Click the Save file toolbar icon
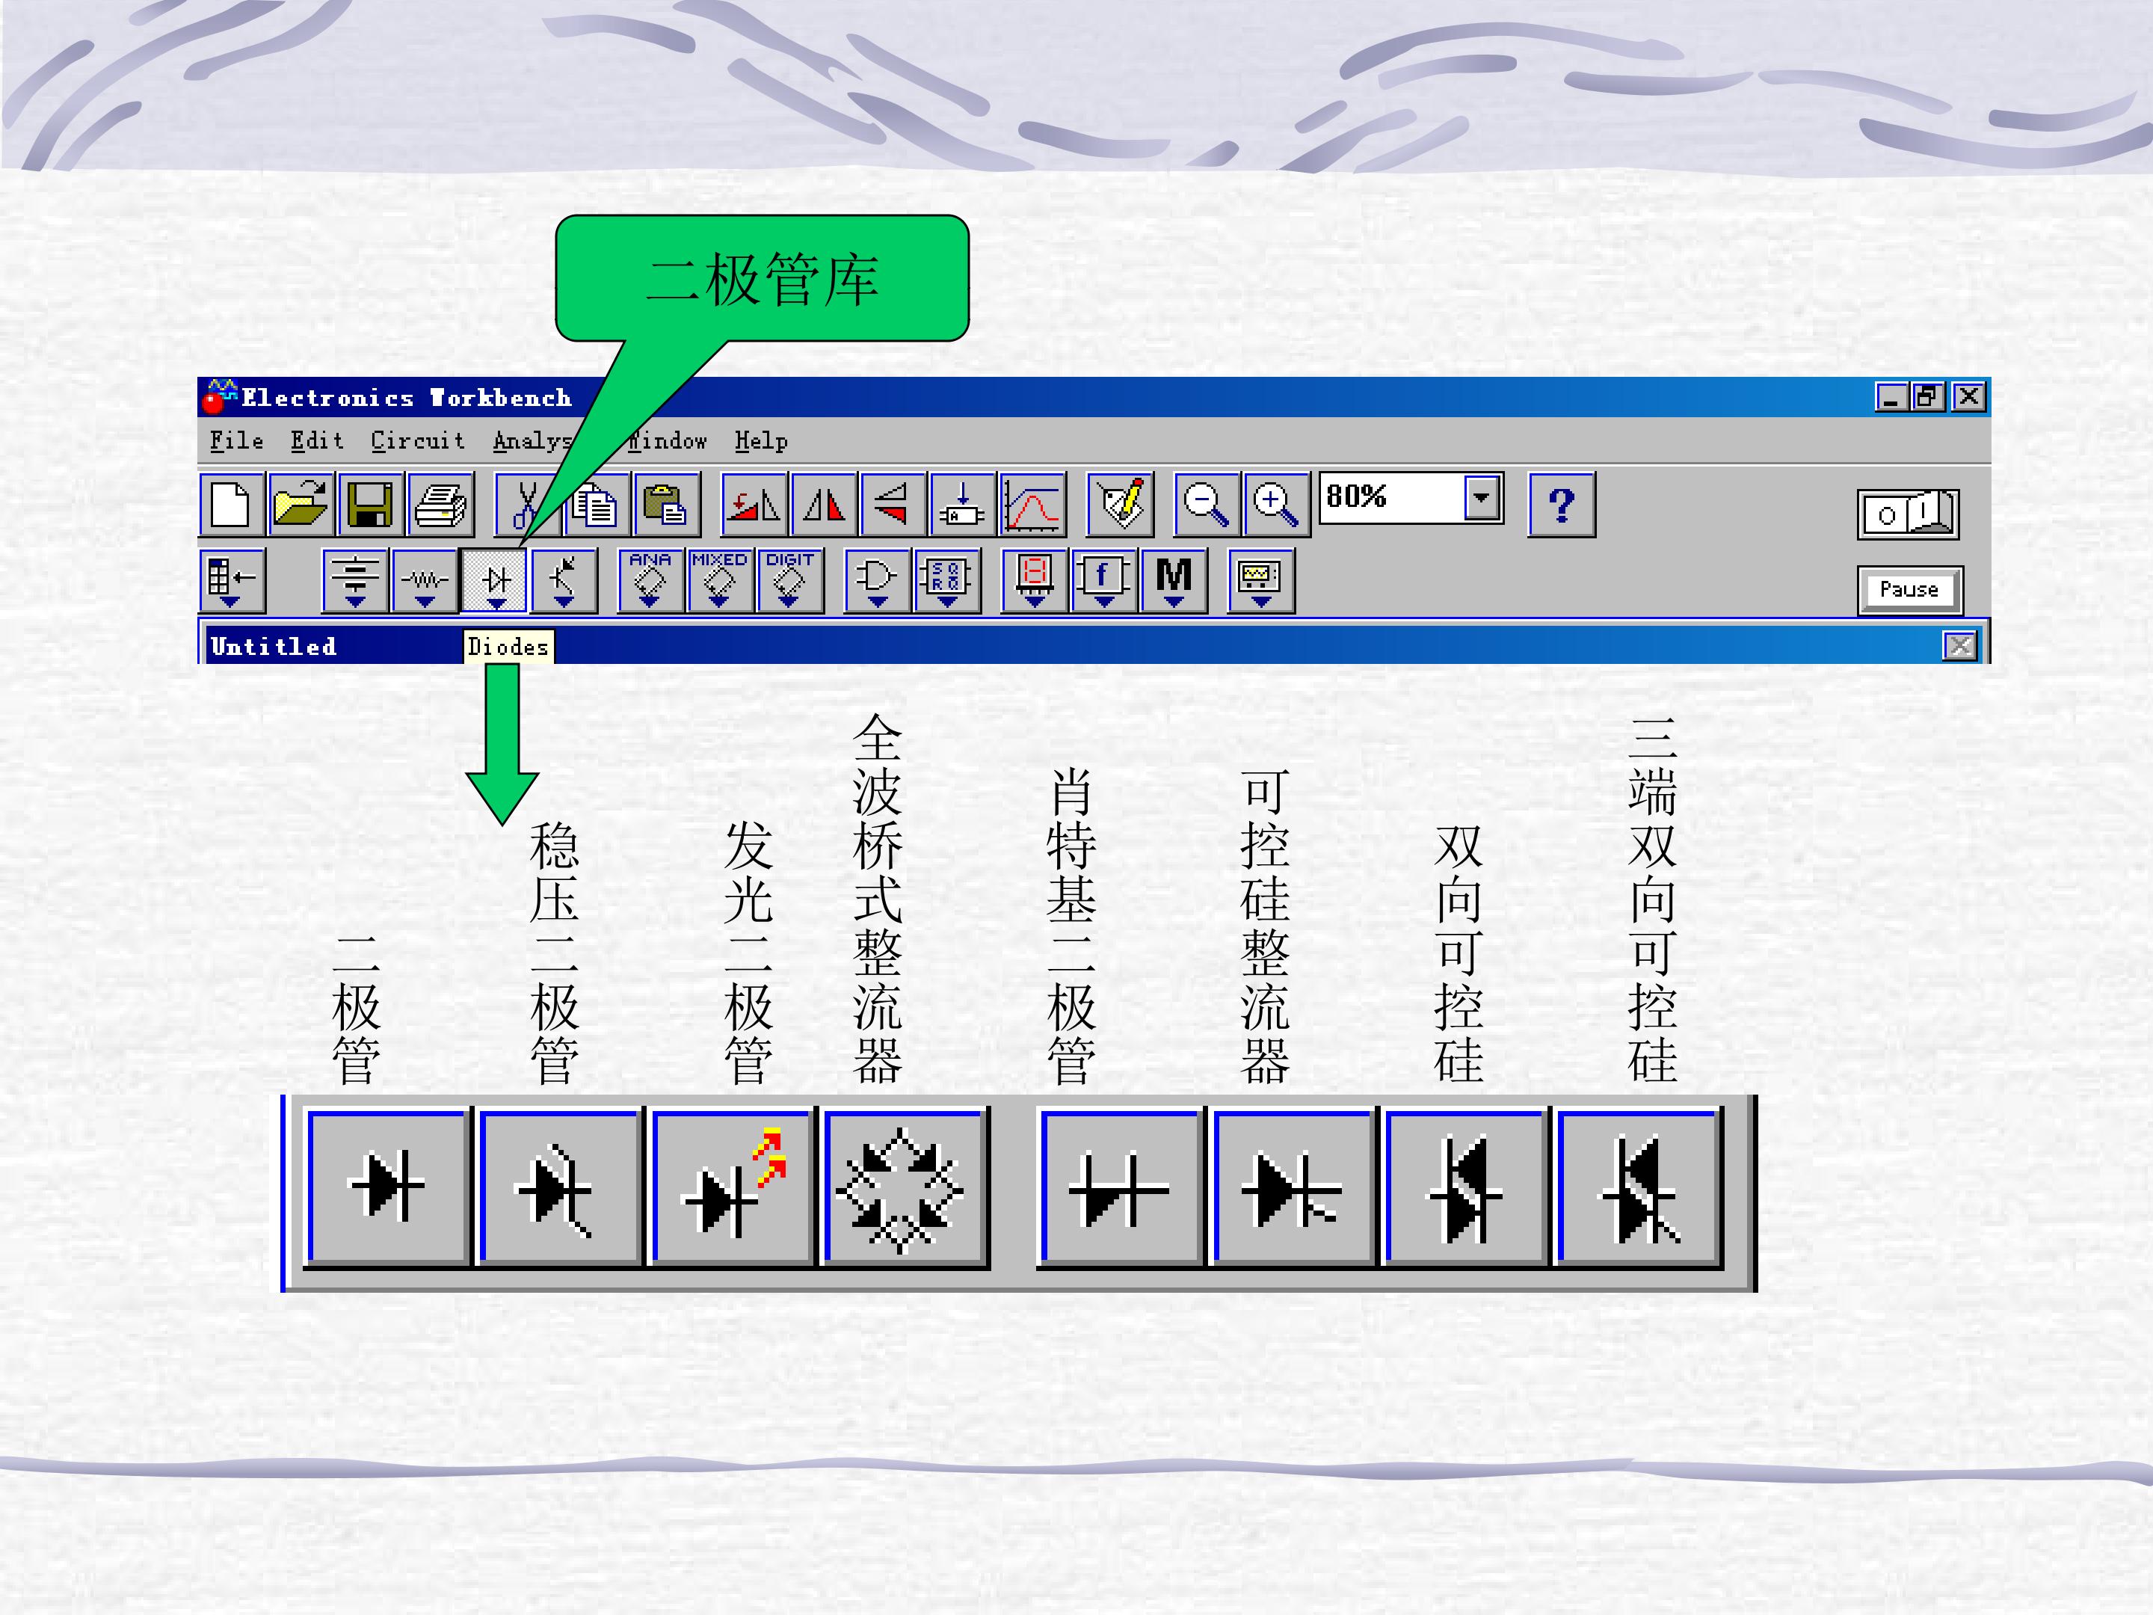 [370, 504]
